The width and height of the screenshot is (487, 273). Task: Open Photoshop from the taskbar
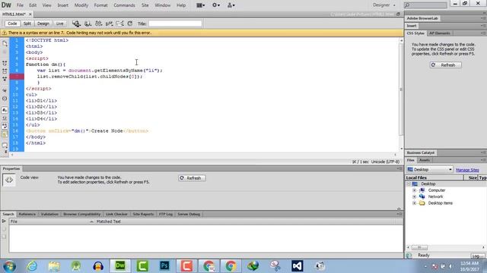point(164,266)
